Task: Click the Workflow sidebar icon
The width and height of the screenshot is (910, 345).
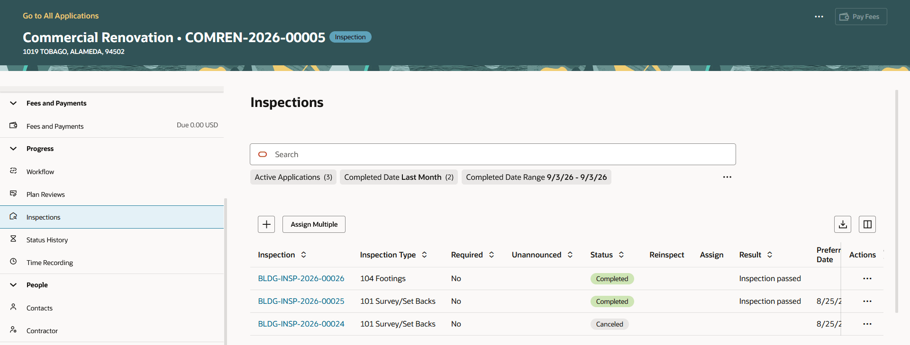Action: click(13, 171)
